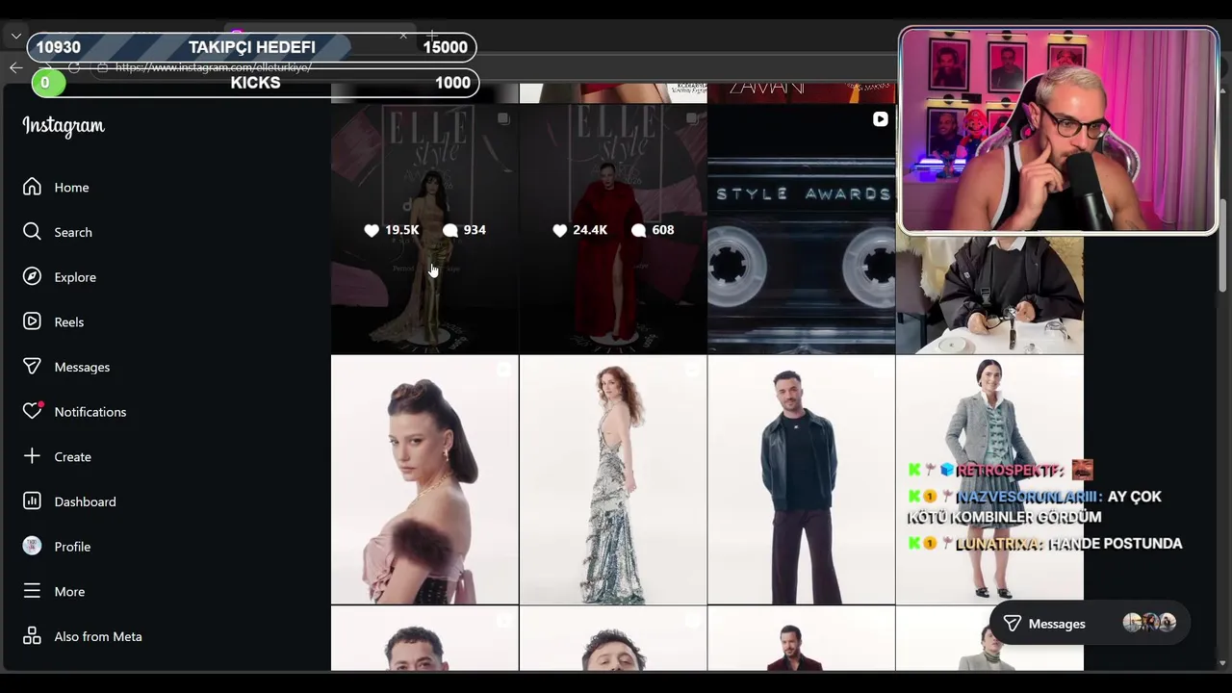Click the page scrollbar down arrow
This screenshot has width=1232, height=693.
[x=1223, y=662]
